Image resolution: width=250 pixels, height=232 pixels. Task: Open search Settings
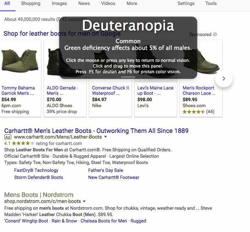coord(186,4)
